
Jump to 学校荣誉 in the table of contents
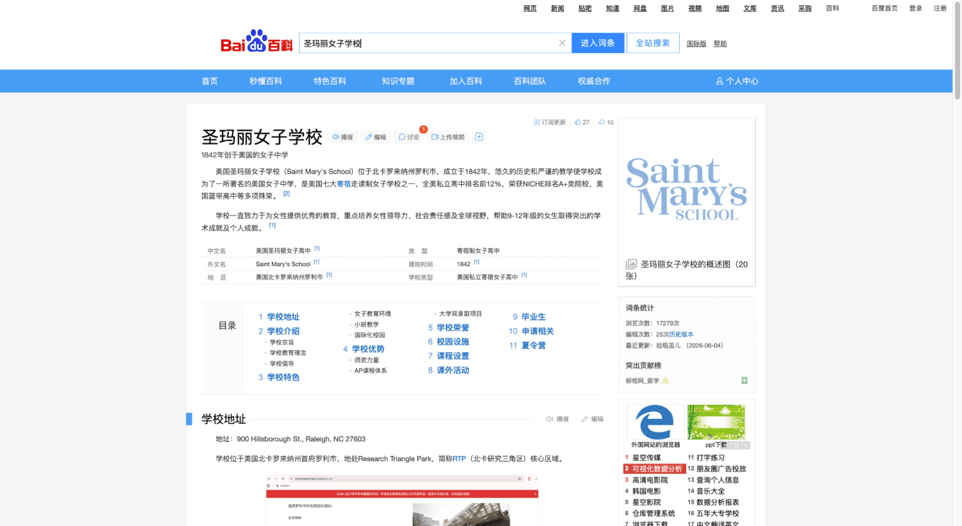pyautogui.click(x=453, y=328)
